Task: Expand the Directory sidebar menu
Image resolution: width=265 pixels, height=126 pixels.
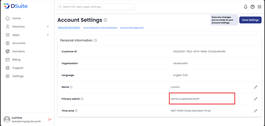Action: pos(48,27)
